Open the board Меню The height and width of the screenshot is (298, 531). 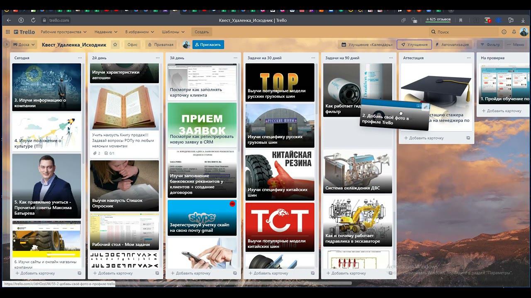pyautogui.click(x=515, y=45)
